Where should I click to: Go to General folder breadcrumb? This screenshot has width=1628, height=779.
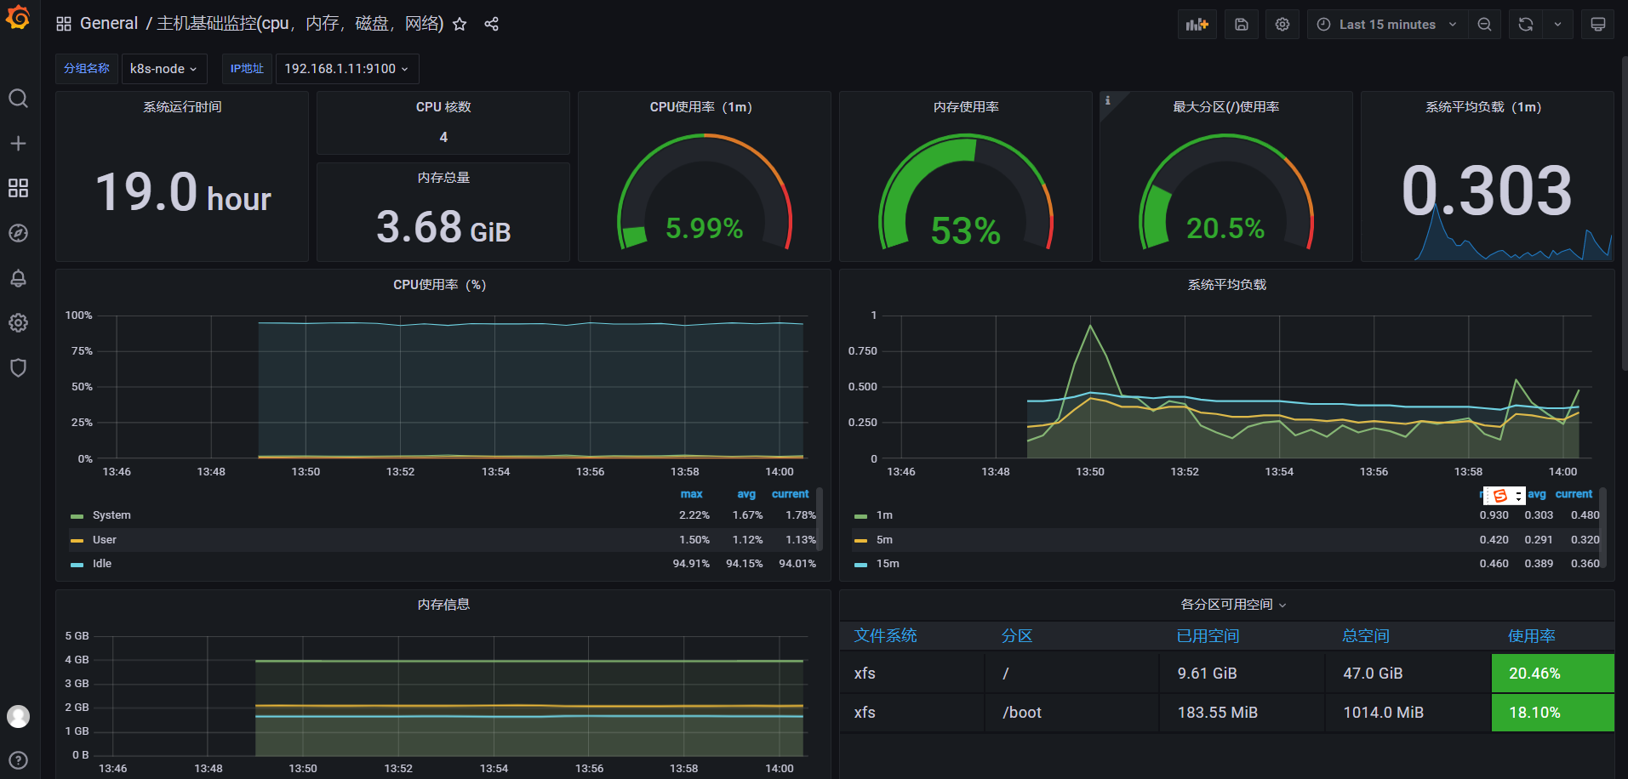pyautogui.click(x=109, y=24)
